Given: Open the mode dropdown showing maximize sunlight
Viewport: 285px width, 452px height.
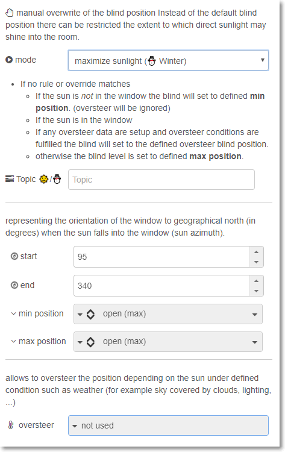Looking at the screenshot, I should pos(168,60).
